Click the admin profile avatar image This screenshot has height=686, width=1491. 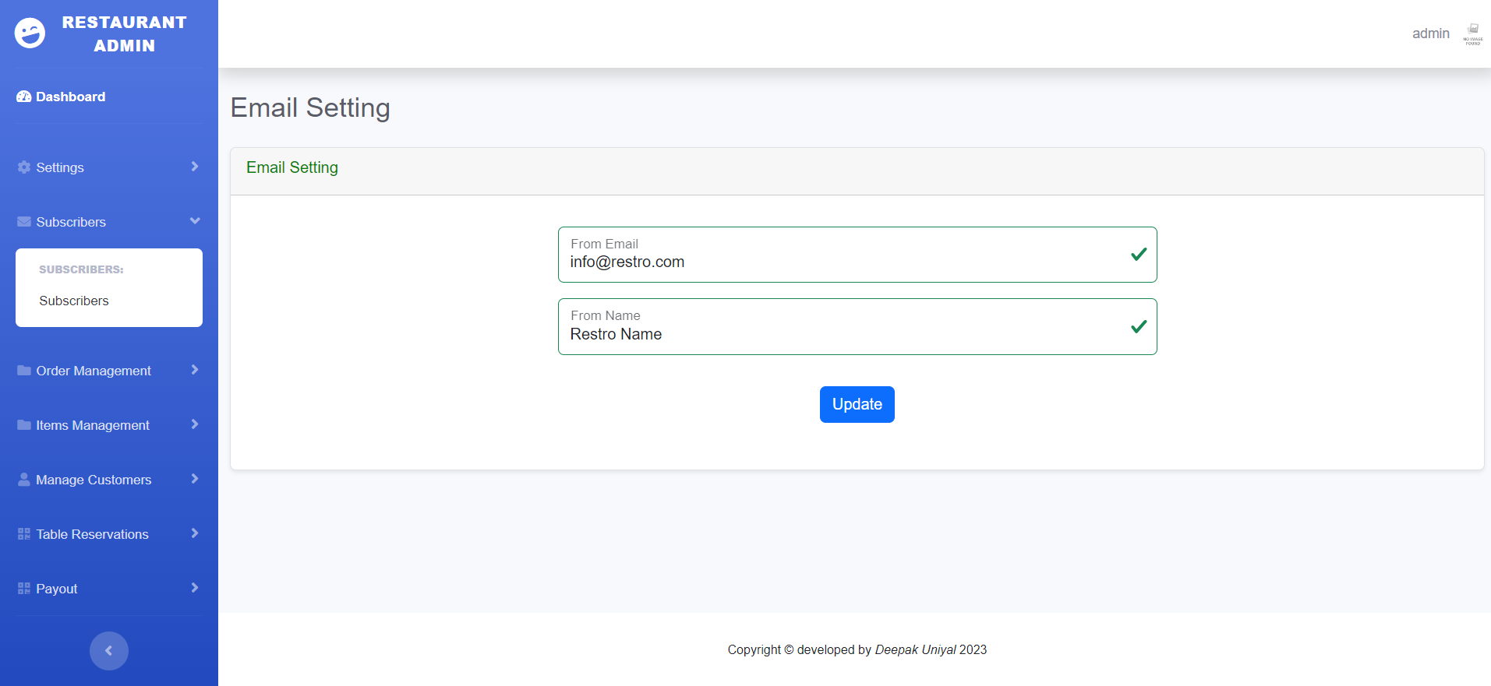1472,33
